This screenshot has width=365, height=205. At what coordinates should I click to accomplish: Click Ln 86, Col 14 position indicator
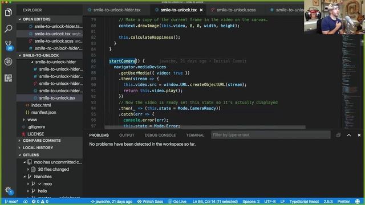click(x=215, y=202)
